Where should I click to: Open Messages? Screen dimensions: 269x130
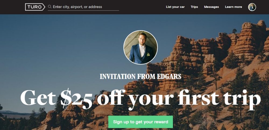[x=211, y=7]
